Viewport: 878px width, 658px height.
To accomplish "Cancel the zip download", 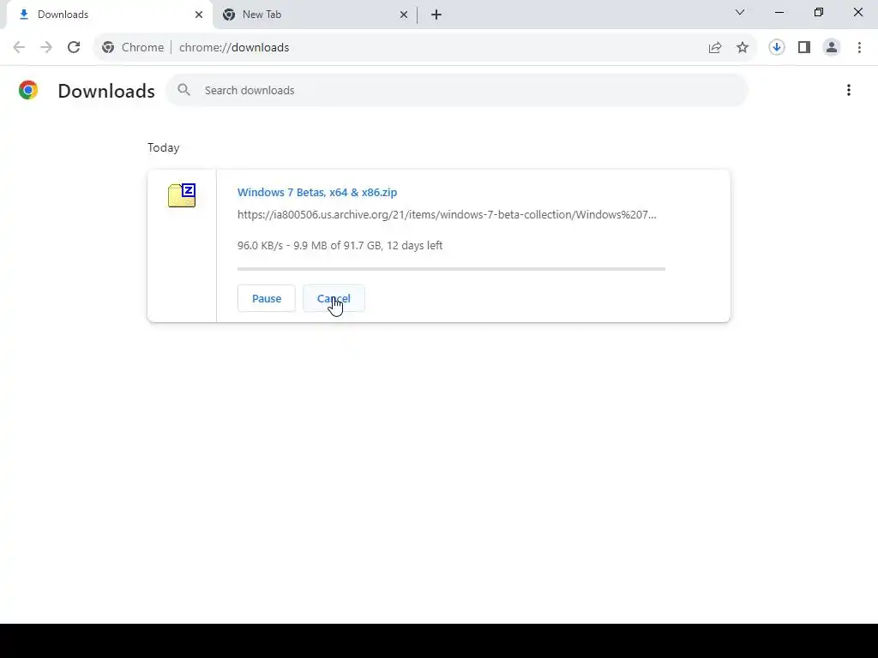I will click(334, 298).
